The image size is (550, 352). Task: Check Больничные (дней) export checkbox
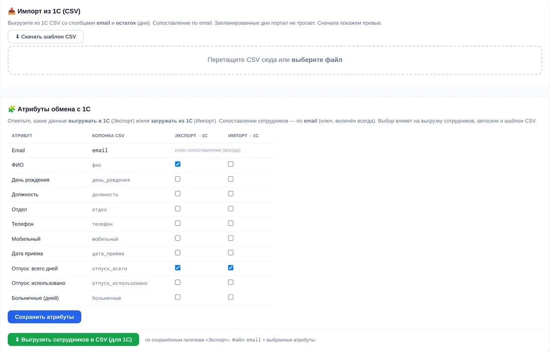178,297
